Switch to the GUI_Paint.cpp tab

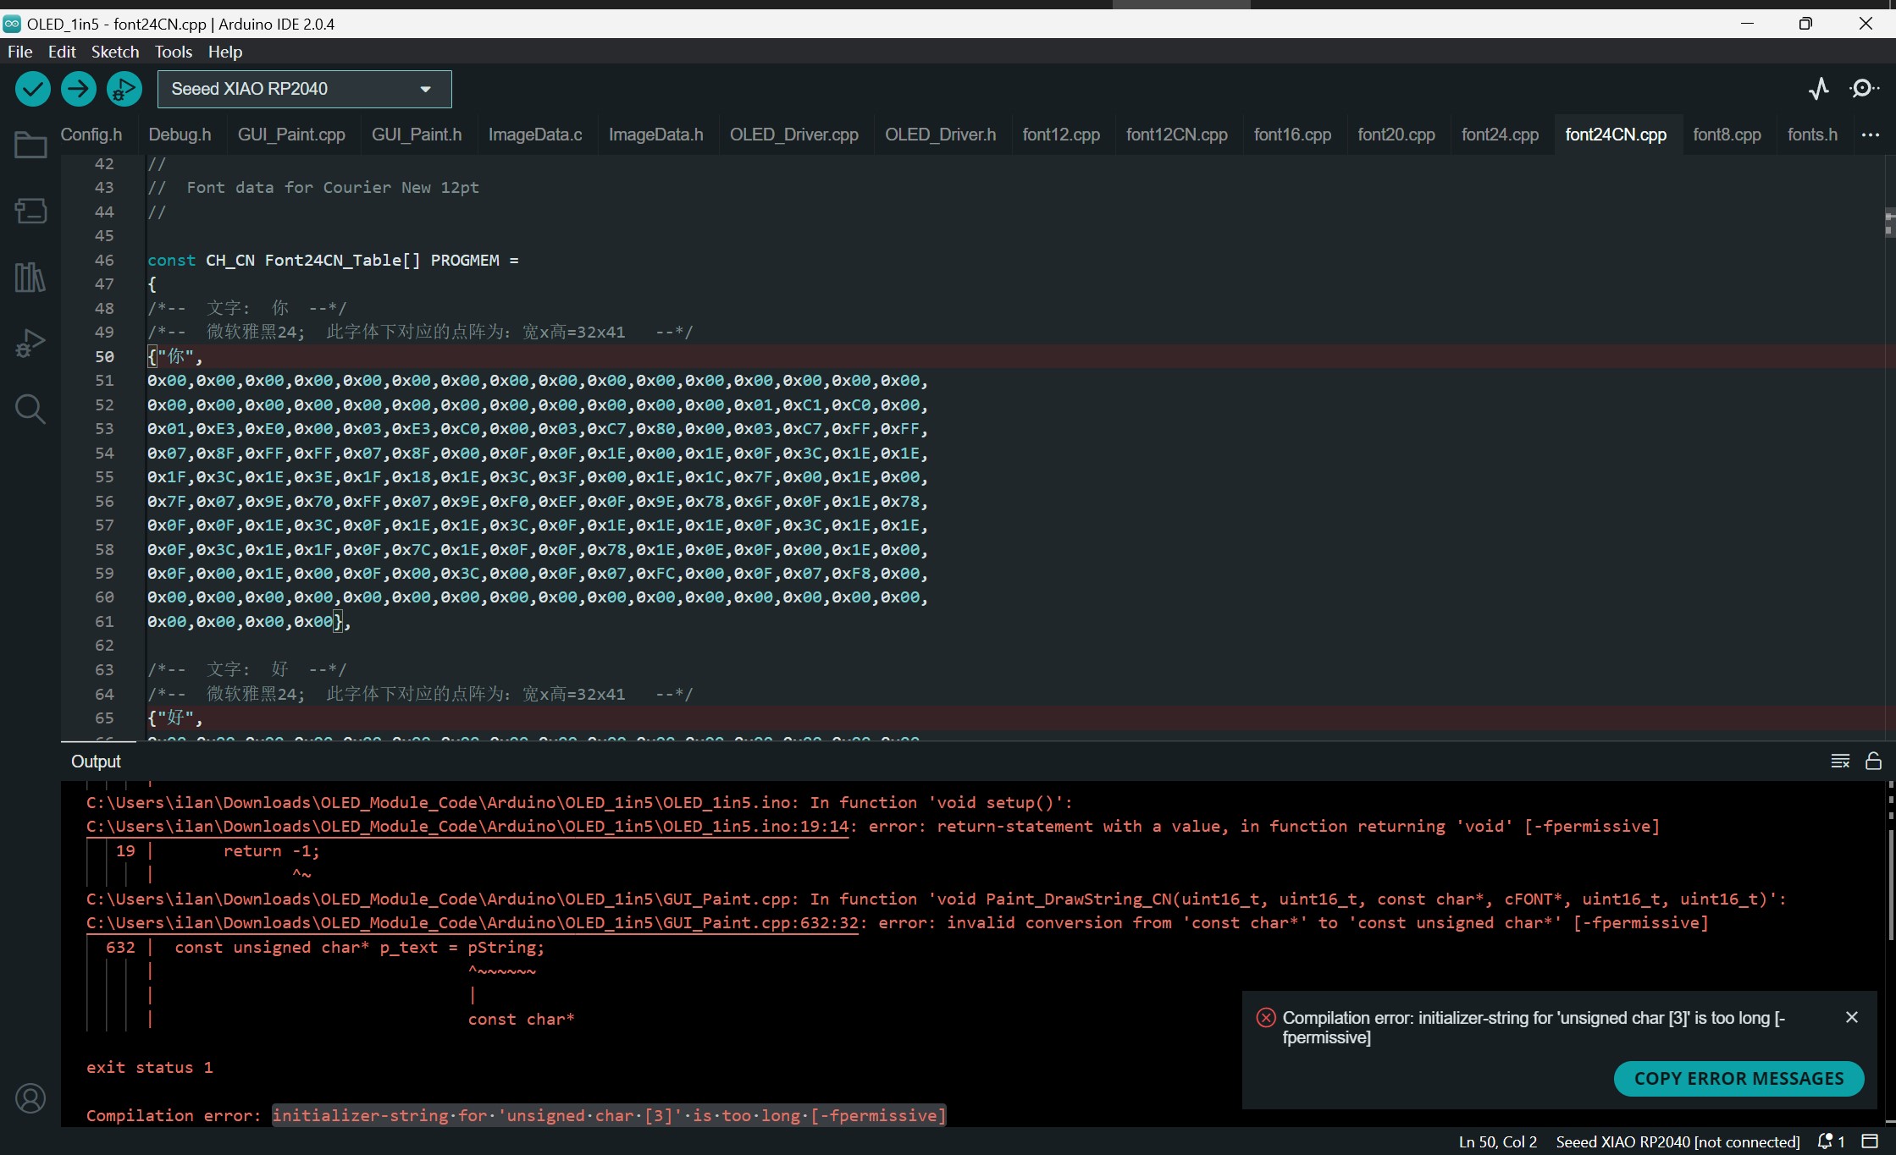(x=291, y=135)
